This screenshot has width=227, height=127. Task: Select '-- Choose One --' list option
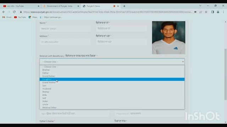112,67
